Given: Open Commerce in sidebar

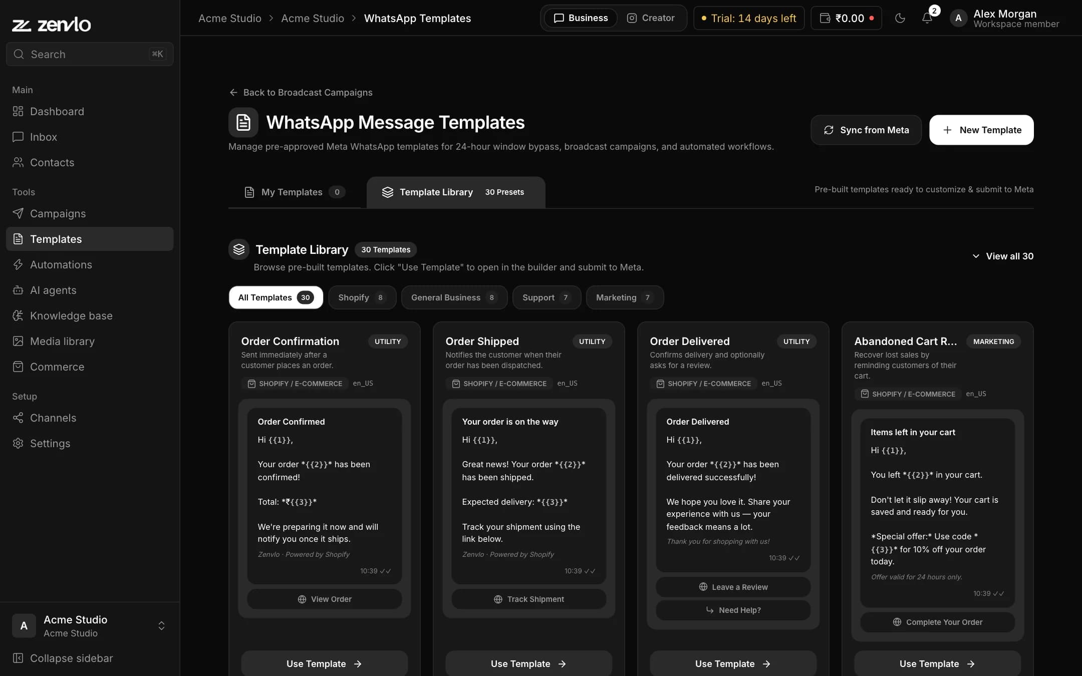Looking at the screenshot, I should (x=90, y=367).
